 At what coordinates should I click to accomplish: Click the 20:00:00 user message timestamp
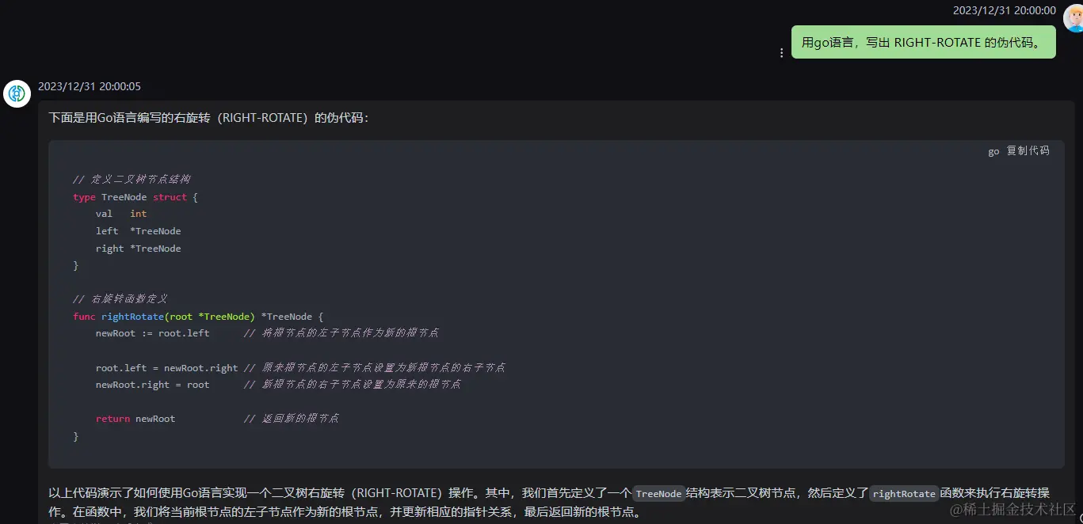click(1004, 10)
